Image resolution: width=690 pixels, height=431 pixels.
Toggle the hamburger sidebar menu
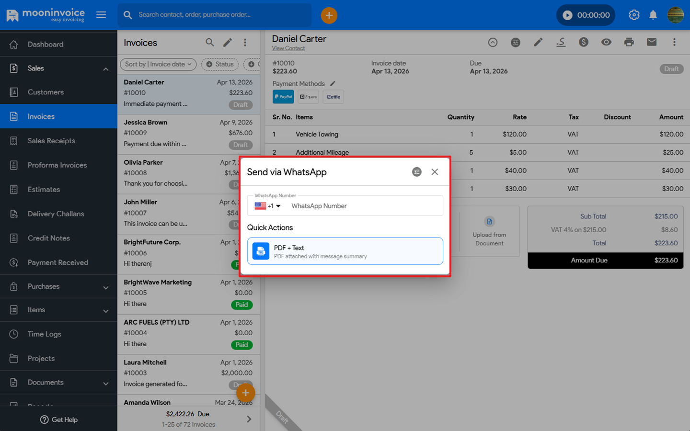(x=101, y=15)
